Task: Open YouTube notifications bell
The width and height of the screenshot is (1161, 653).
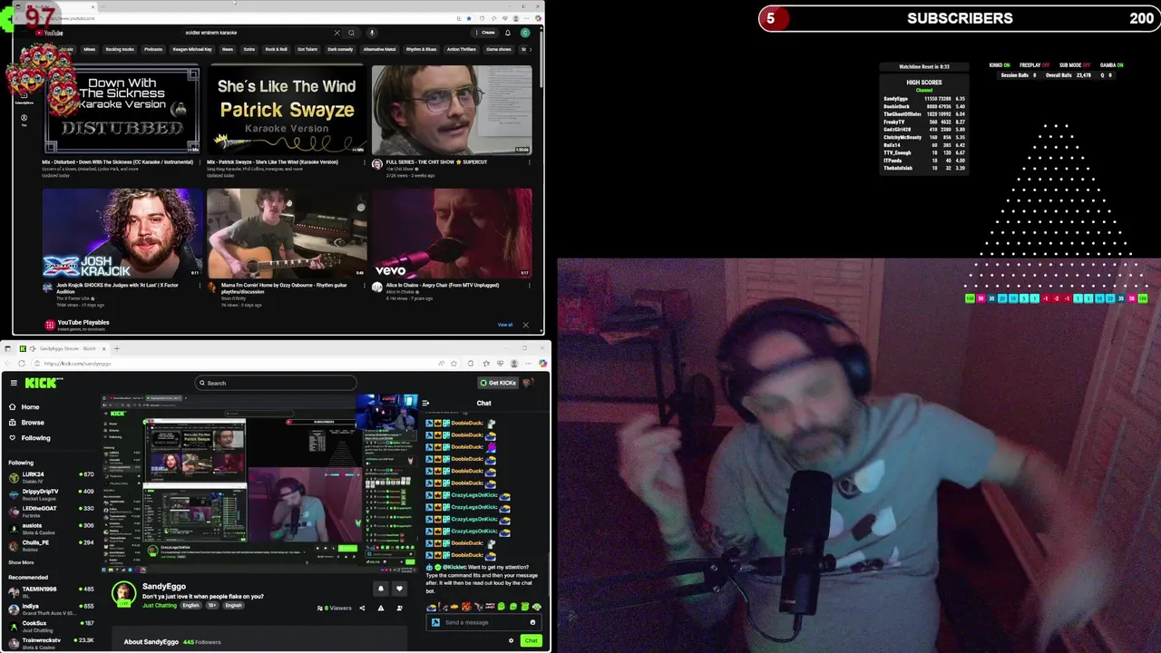Action: click(508, 33)
